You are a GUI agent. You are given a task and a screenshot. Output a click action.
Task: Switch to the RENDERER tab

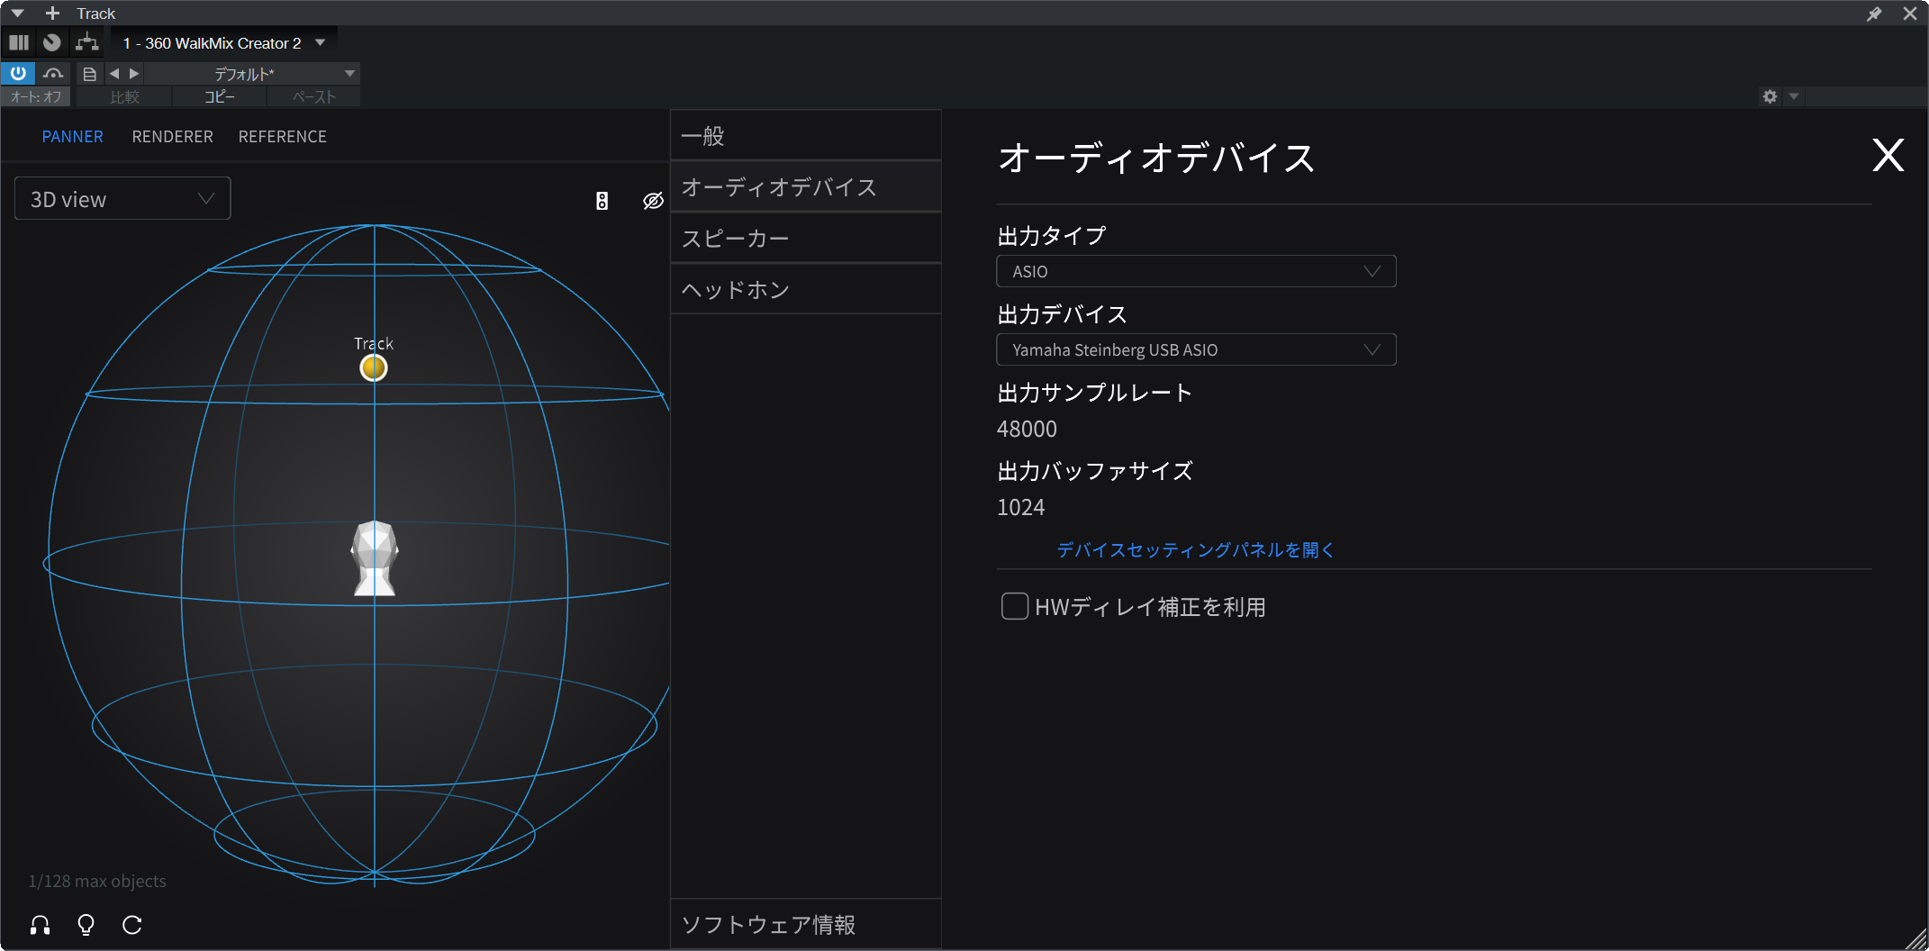(x=172, y=137)
